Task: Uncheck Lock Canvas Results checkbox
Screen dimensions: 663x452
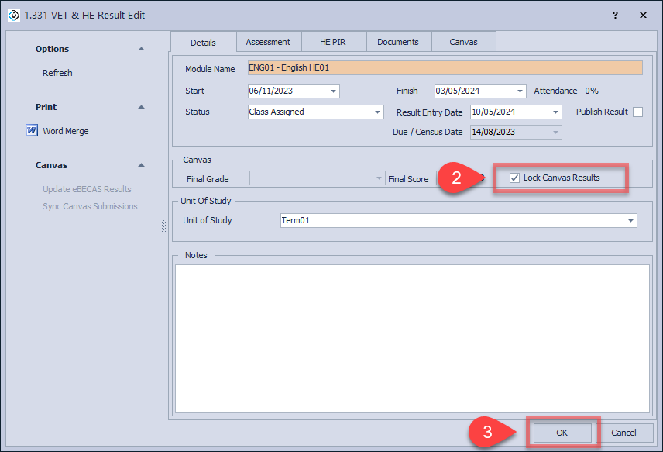Action: click(515, 178)
